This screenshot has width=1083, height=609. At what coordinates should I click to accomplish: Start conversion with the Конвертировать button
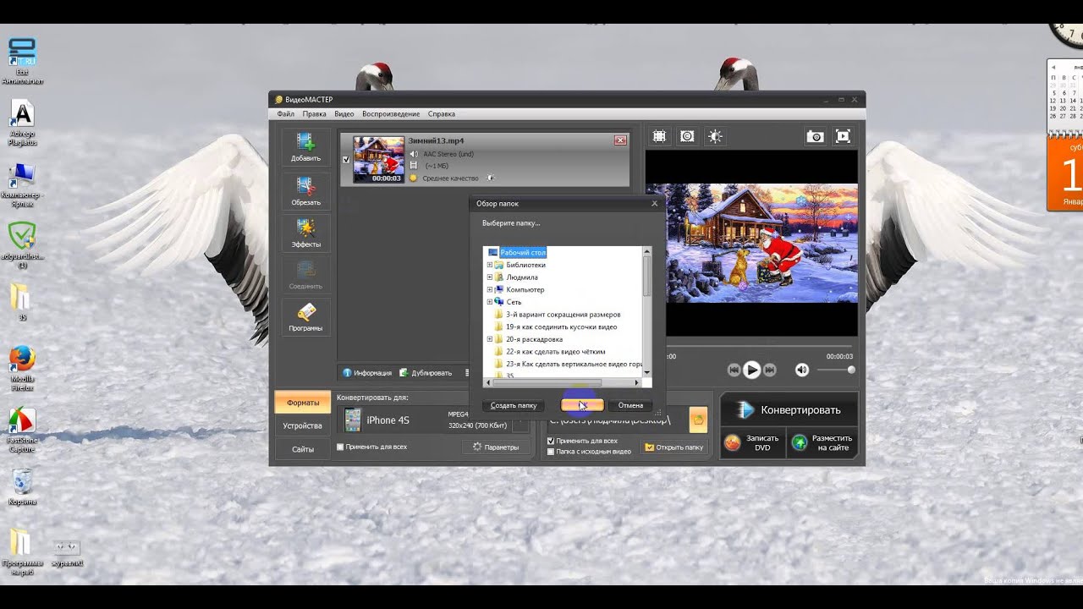pyautogui.click(x=789, y=410)
